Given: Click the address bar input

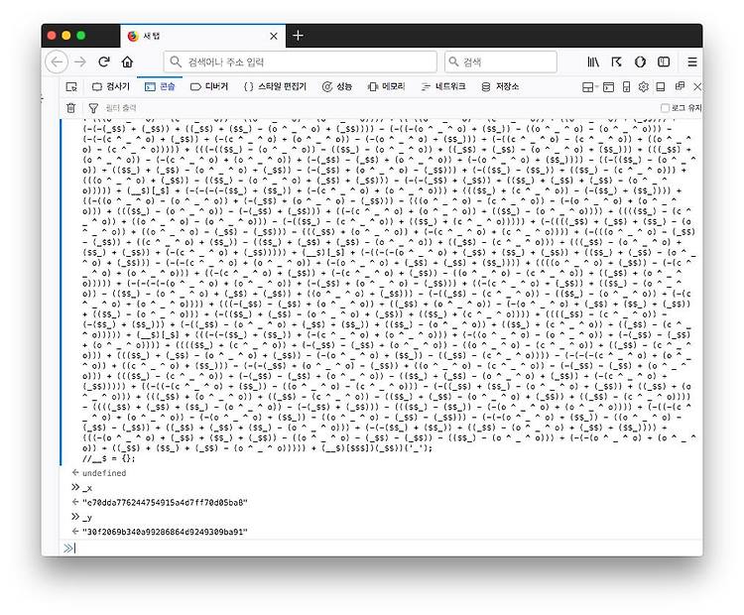Looking at the screenshot, I should pos(300,61).
